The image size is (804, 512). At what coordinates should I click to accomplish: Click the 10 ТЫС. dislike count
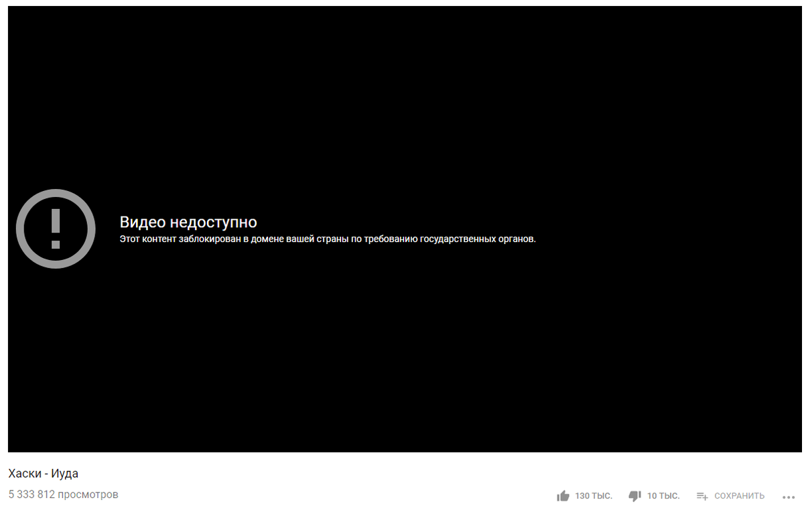pos(663,496)
